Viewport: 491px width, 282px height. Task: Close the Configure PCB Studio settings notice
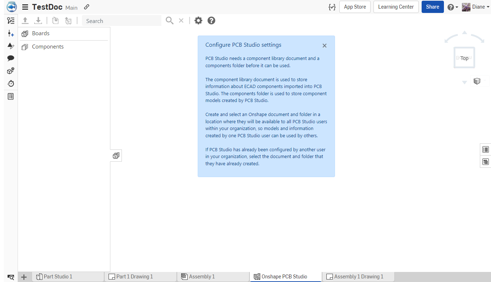point(325,46)
